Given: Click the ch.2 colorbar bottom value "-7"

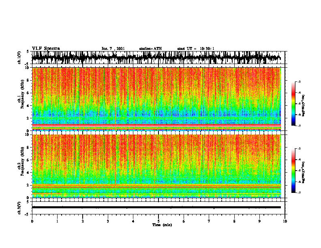Looking at the screenshot, I should (x=299, y=193).
